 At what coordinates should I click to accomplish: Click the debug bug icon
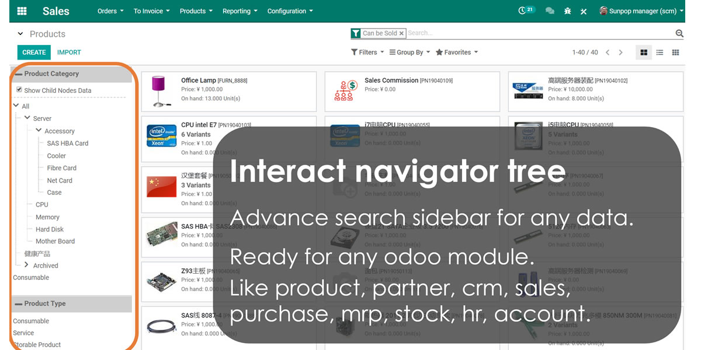pos(567,11)
